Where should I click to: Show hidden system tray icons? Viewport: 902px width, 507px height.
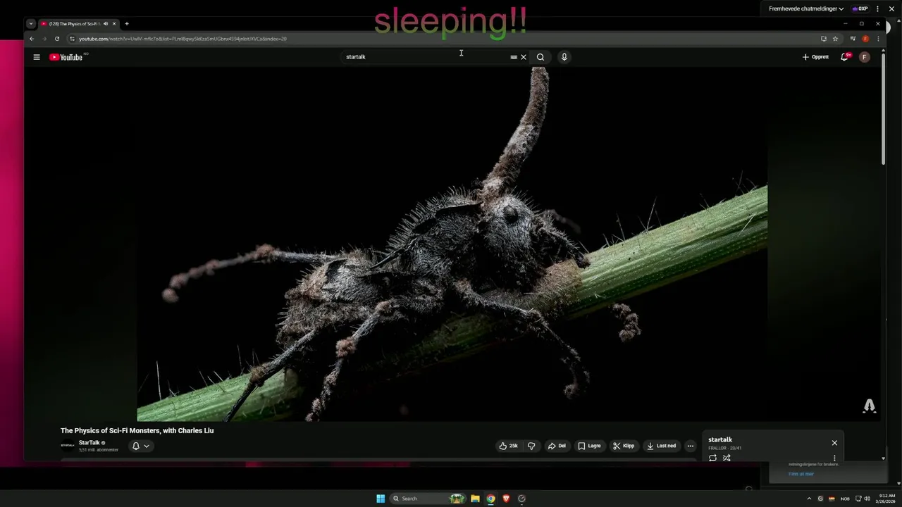(809, 499)
